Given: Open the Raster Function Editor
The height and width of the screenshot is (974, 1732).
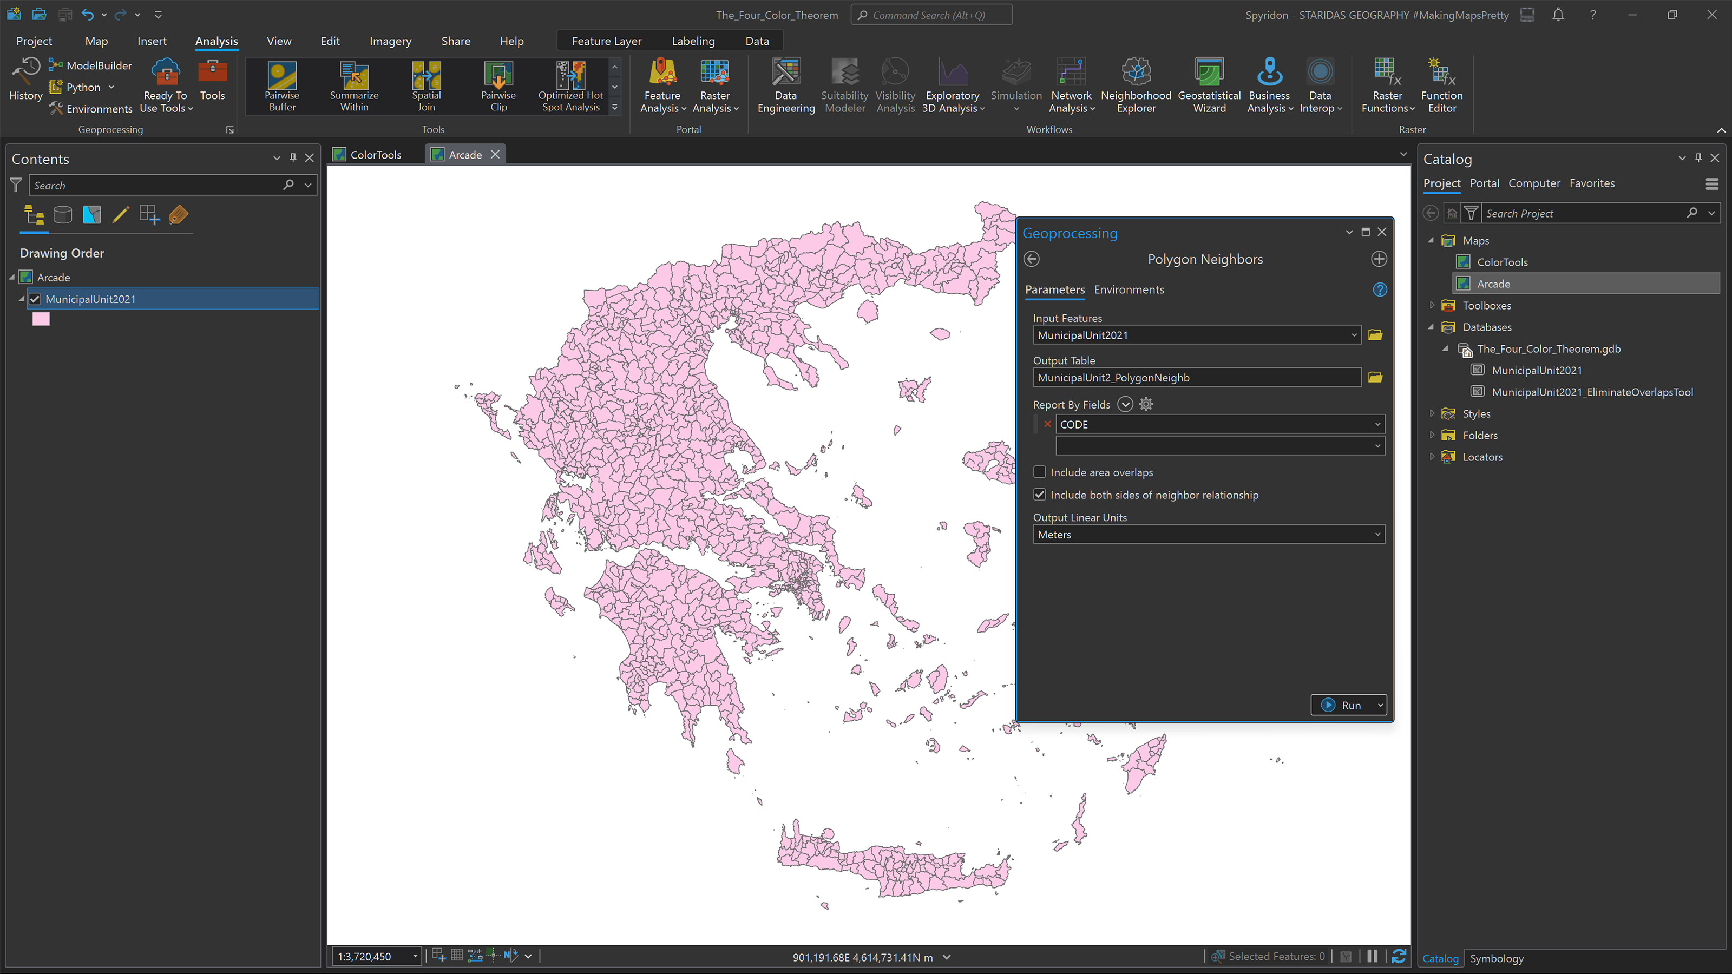Looking at the screenshot, I should point(1441,85).
